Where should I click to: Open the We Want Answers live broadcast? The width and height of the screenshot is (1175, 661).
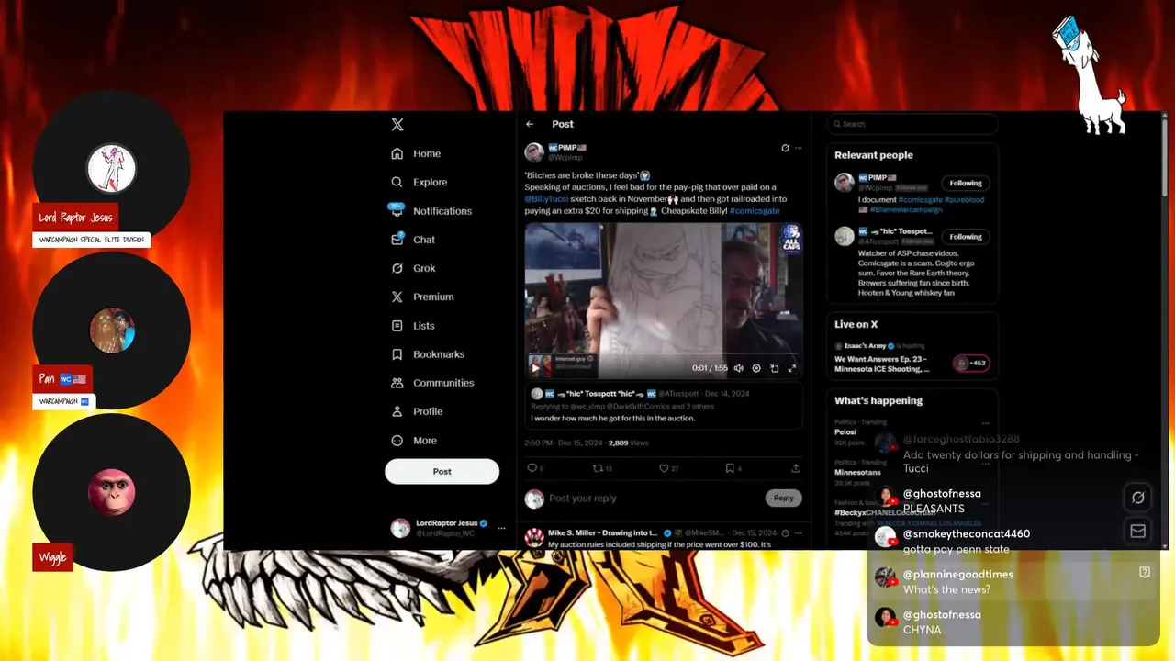(884, 364)
